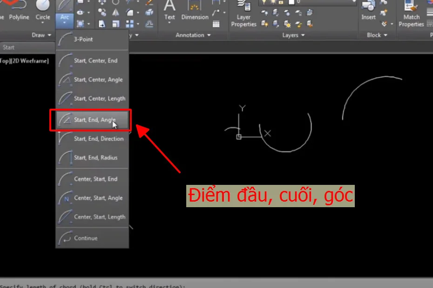Select the Stretch modify tool

click(x=102, y=24)
